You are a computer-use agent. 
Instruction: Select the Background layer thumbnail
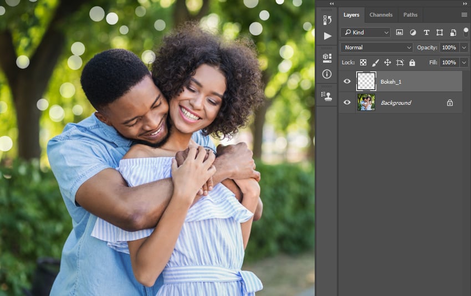pos(366,103)
